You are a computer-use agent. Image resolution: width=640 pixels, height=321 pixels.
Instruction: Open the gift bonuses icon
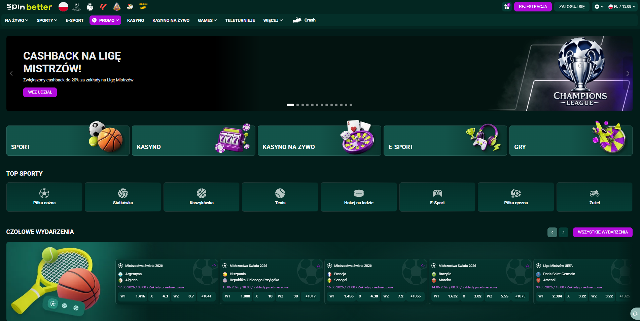pyautogui.click(x=507, y=7)
